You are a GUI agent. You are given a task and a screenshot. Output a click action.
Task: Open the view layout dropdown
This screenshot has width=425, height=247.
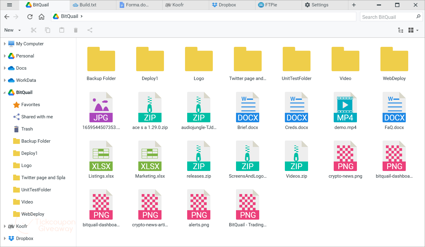tap(413, 30)
